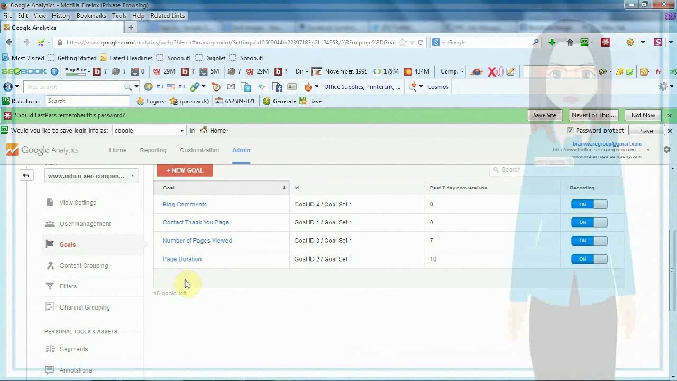This screenshot has width=677, height=381.
Task: Open the File menu
Action: (x=7, y=16)
